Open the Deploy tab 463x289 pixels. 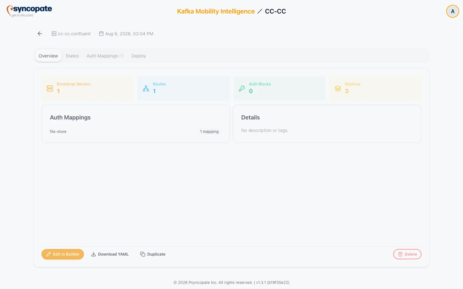[139, 56]
